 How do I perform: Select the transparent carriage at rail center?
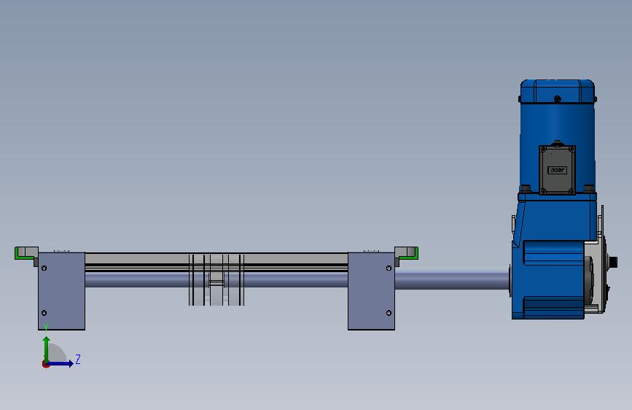[216, 279]
